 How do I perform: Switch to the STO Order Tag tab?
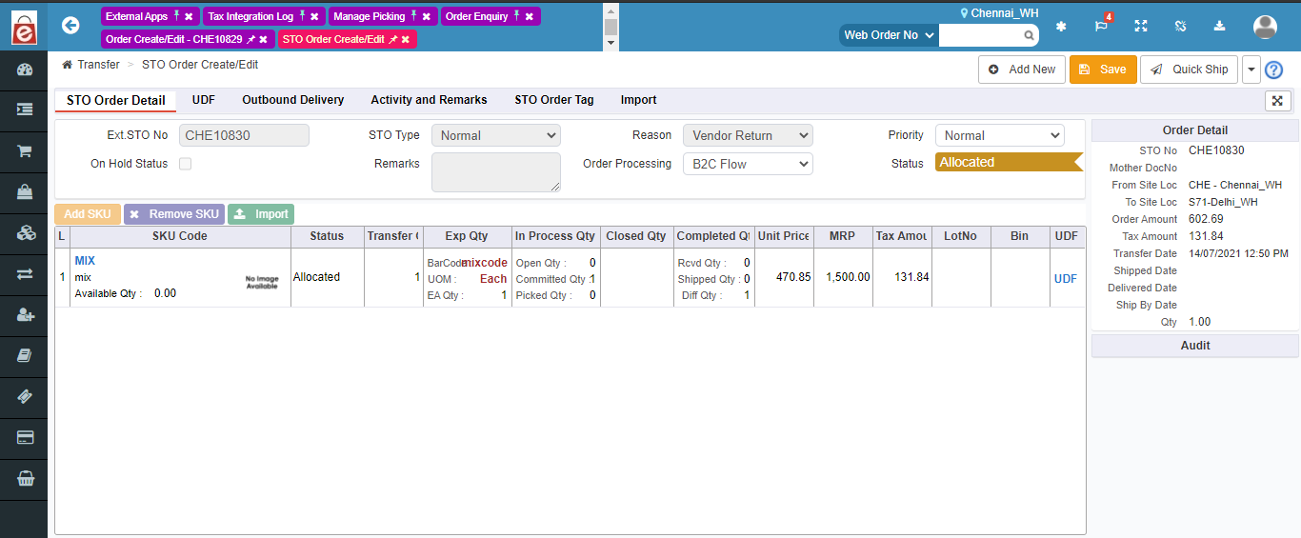click(554, 100)
